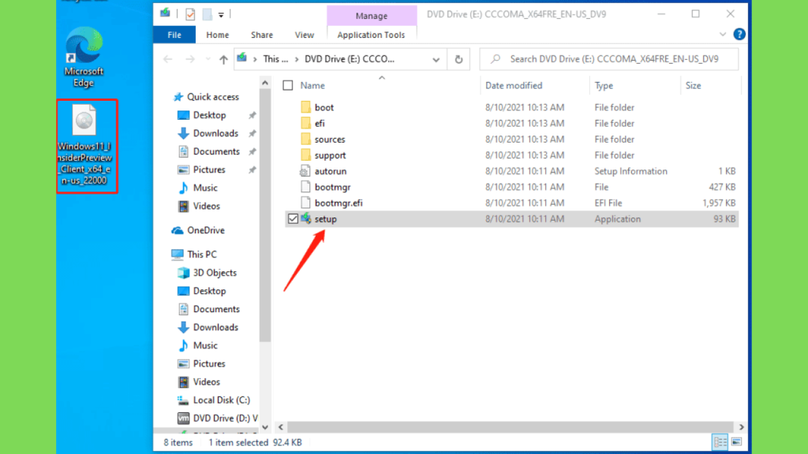Switch to Large icons view layout

point(736,442)
